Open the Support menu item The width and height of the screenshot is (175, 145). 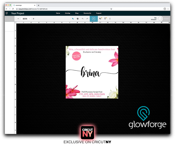99,13
